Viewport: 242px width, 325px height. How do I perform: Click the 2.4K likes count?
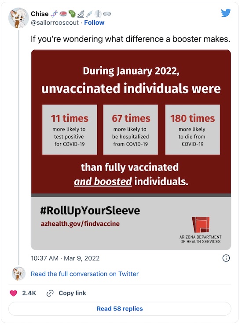pyautogui.click(x=29, y=293)
